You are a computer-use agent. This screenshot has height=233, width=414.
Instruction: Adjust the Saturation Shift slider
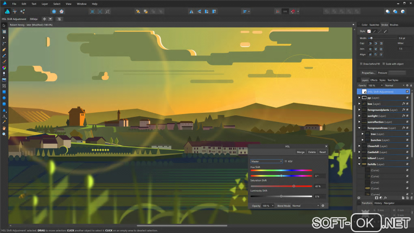293,186
